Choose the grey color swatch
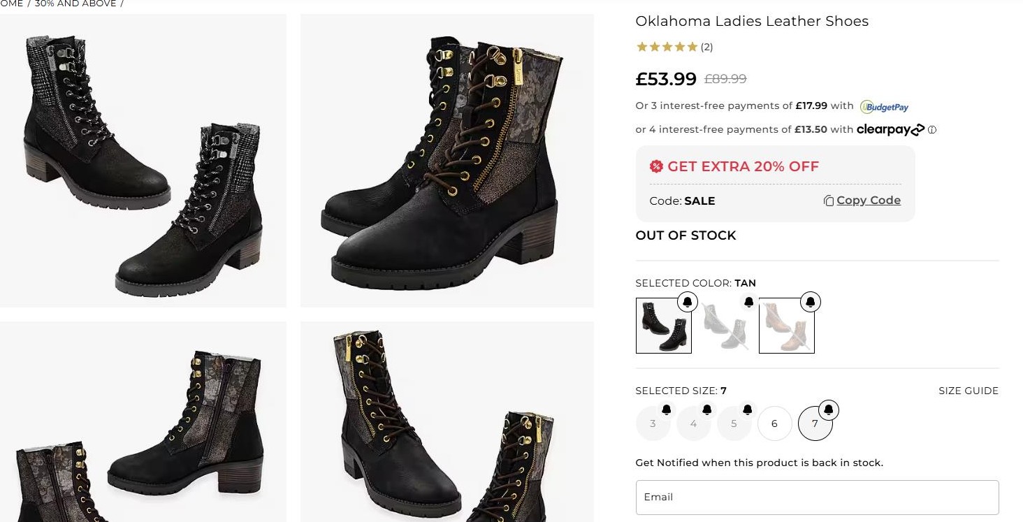 (x=725, y=326)
